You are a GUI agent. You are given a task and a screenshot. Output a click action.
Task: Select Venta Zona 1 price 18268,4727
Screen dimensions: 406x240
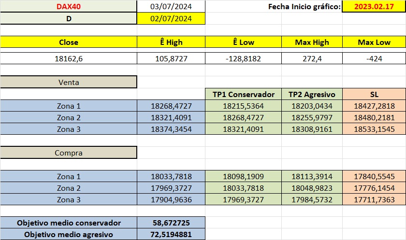point(171,106)
